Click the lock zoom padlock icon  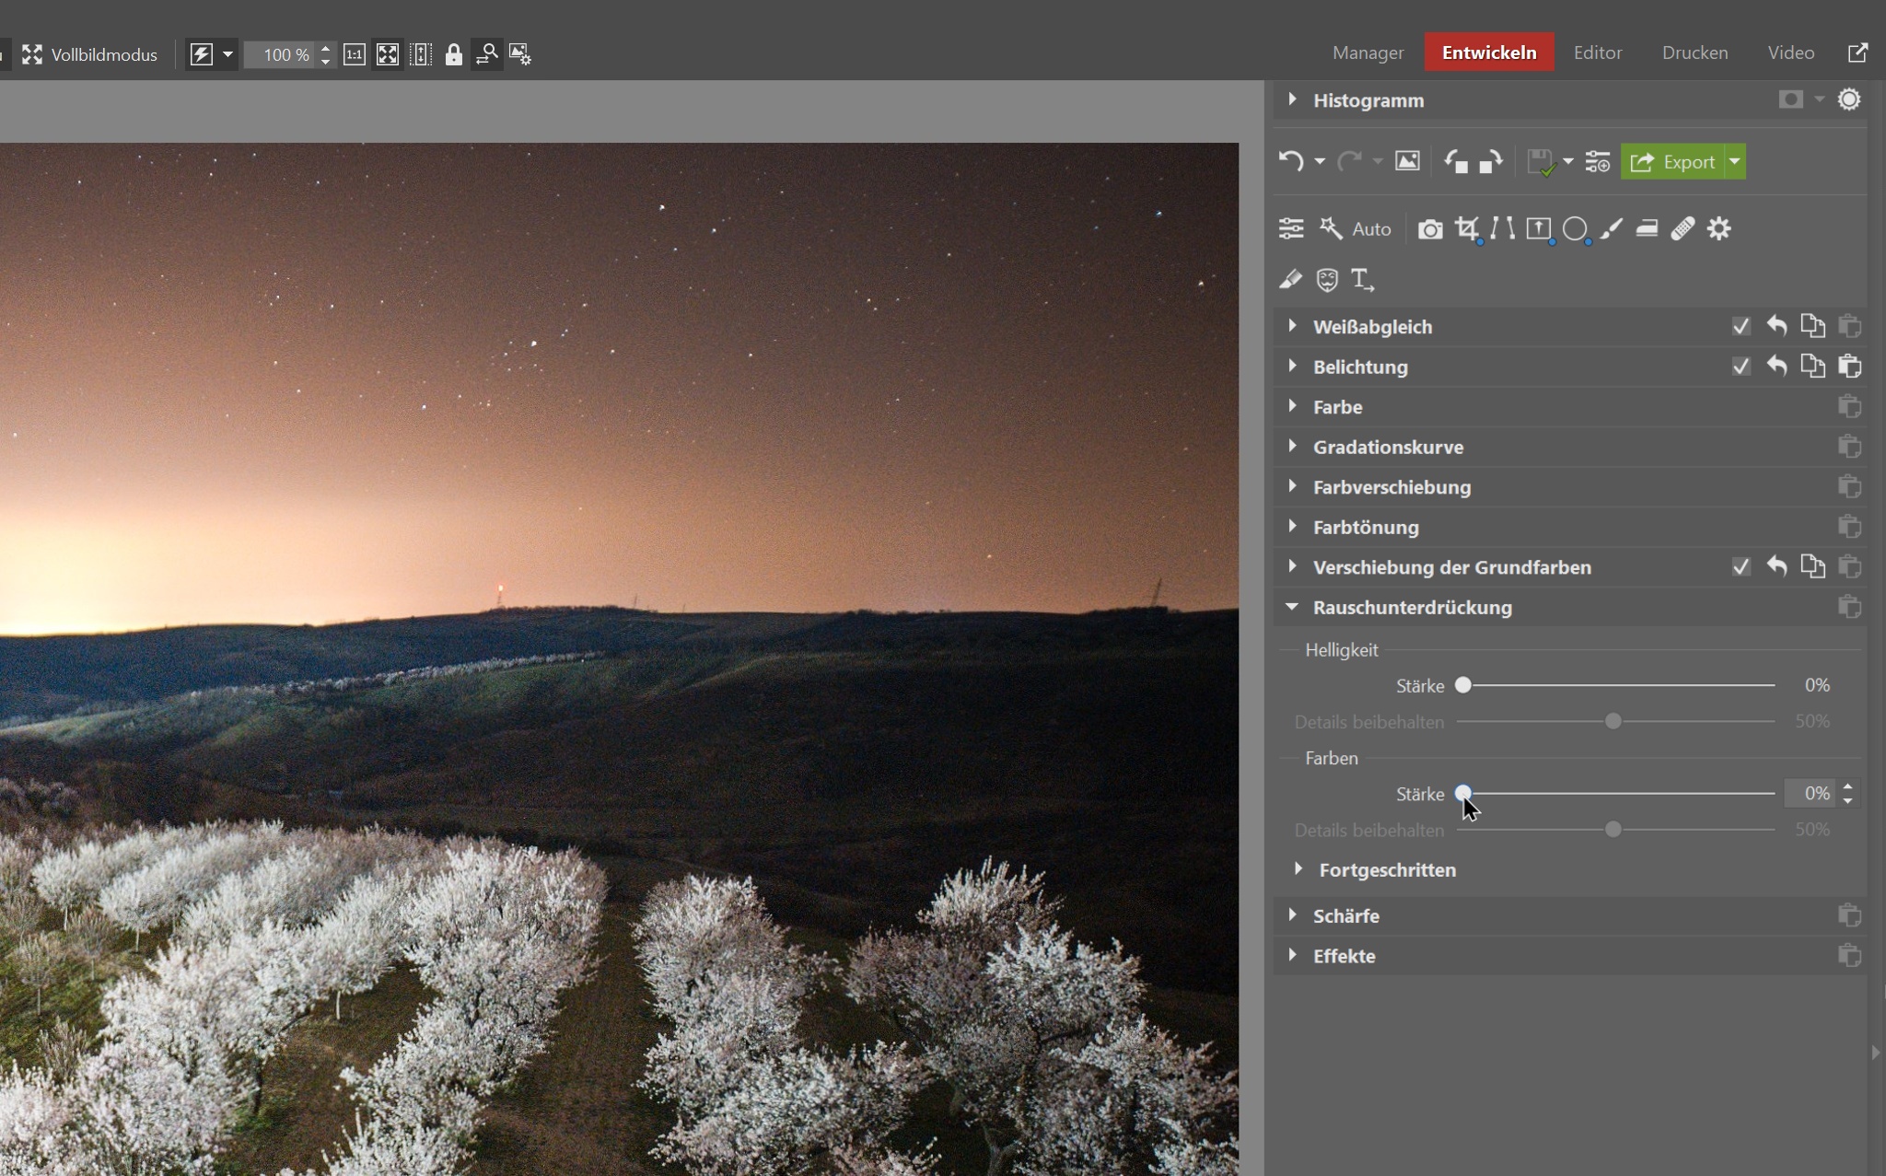click(x=453, y=55)
